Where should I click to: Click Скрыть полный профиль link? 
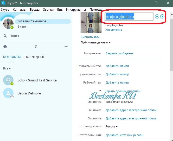(x=122, y=91)
